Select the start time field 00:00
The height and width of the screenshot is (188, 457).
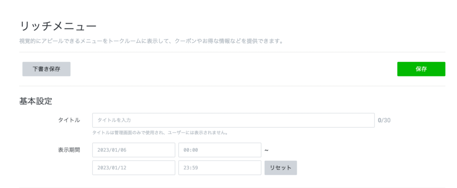coord(219,150)
